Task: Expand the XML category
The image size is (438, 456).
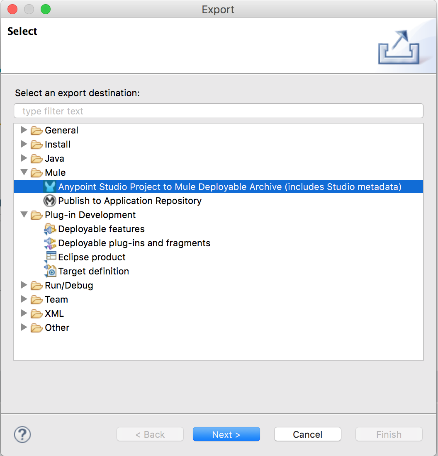Action: [x=24, y=313]
